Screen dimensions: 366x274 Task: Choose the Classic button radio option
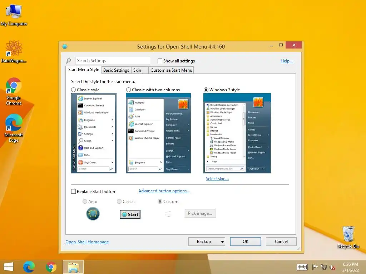pos(119,201)
